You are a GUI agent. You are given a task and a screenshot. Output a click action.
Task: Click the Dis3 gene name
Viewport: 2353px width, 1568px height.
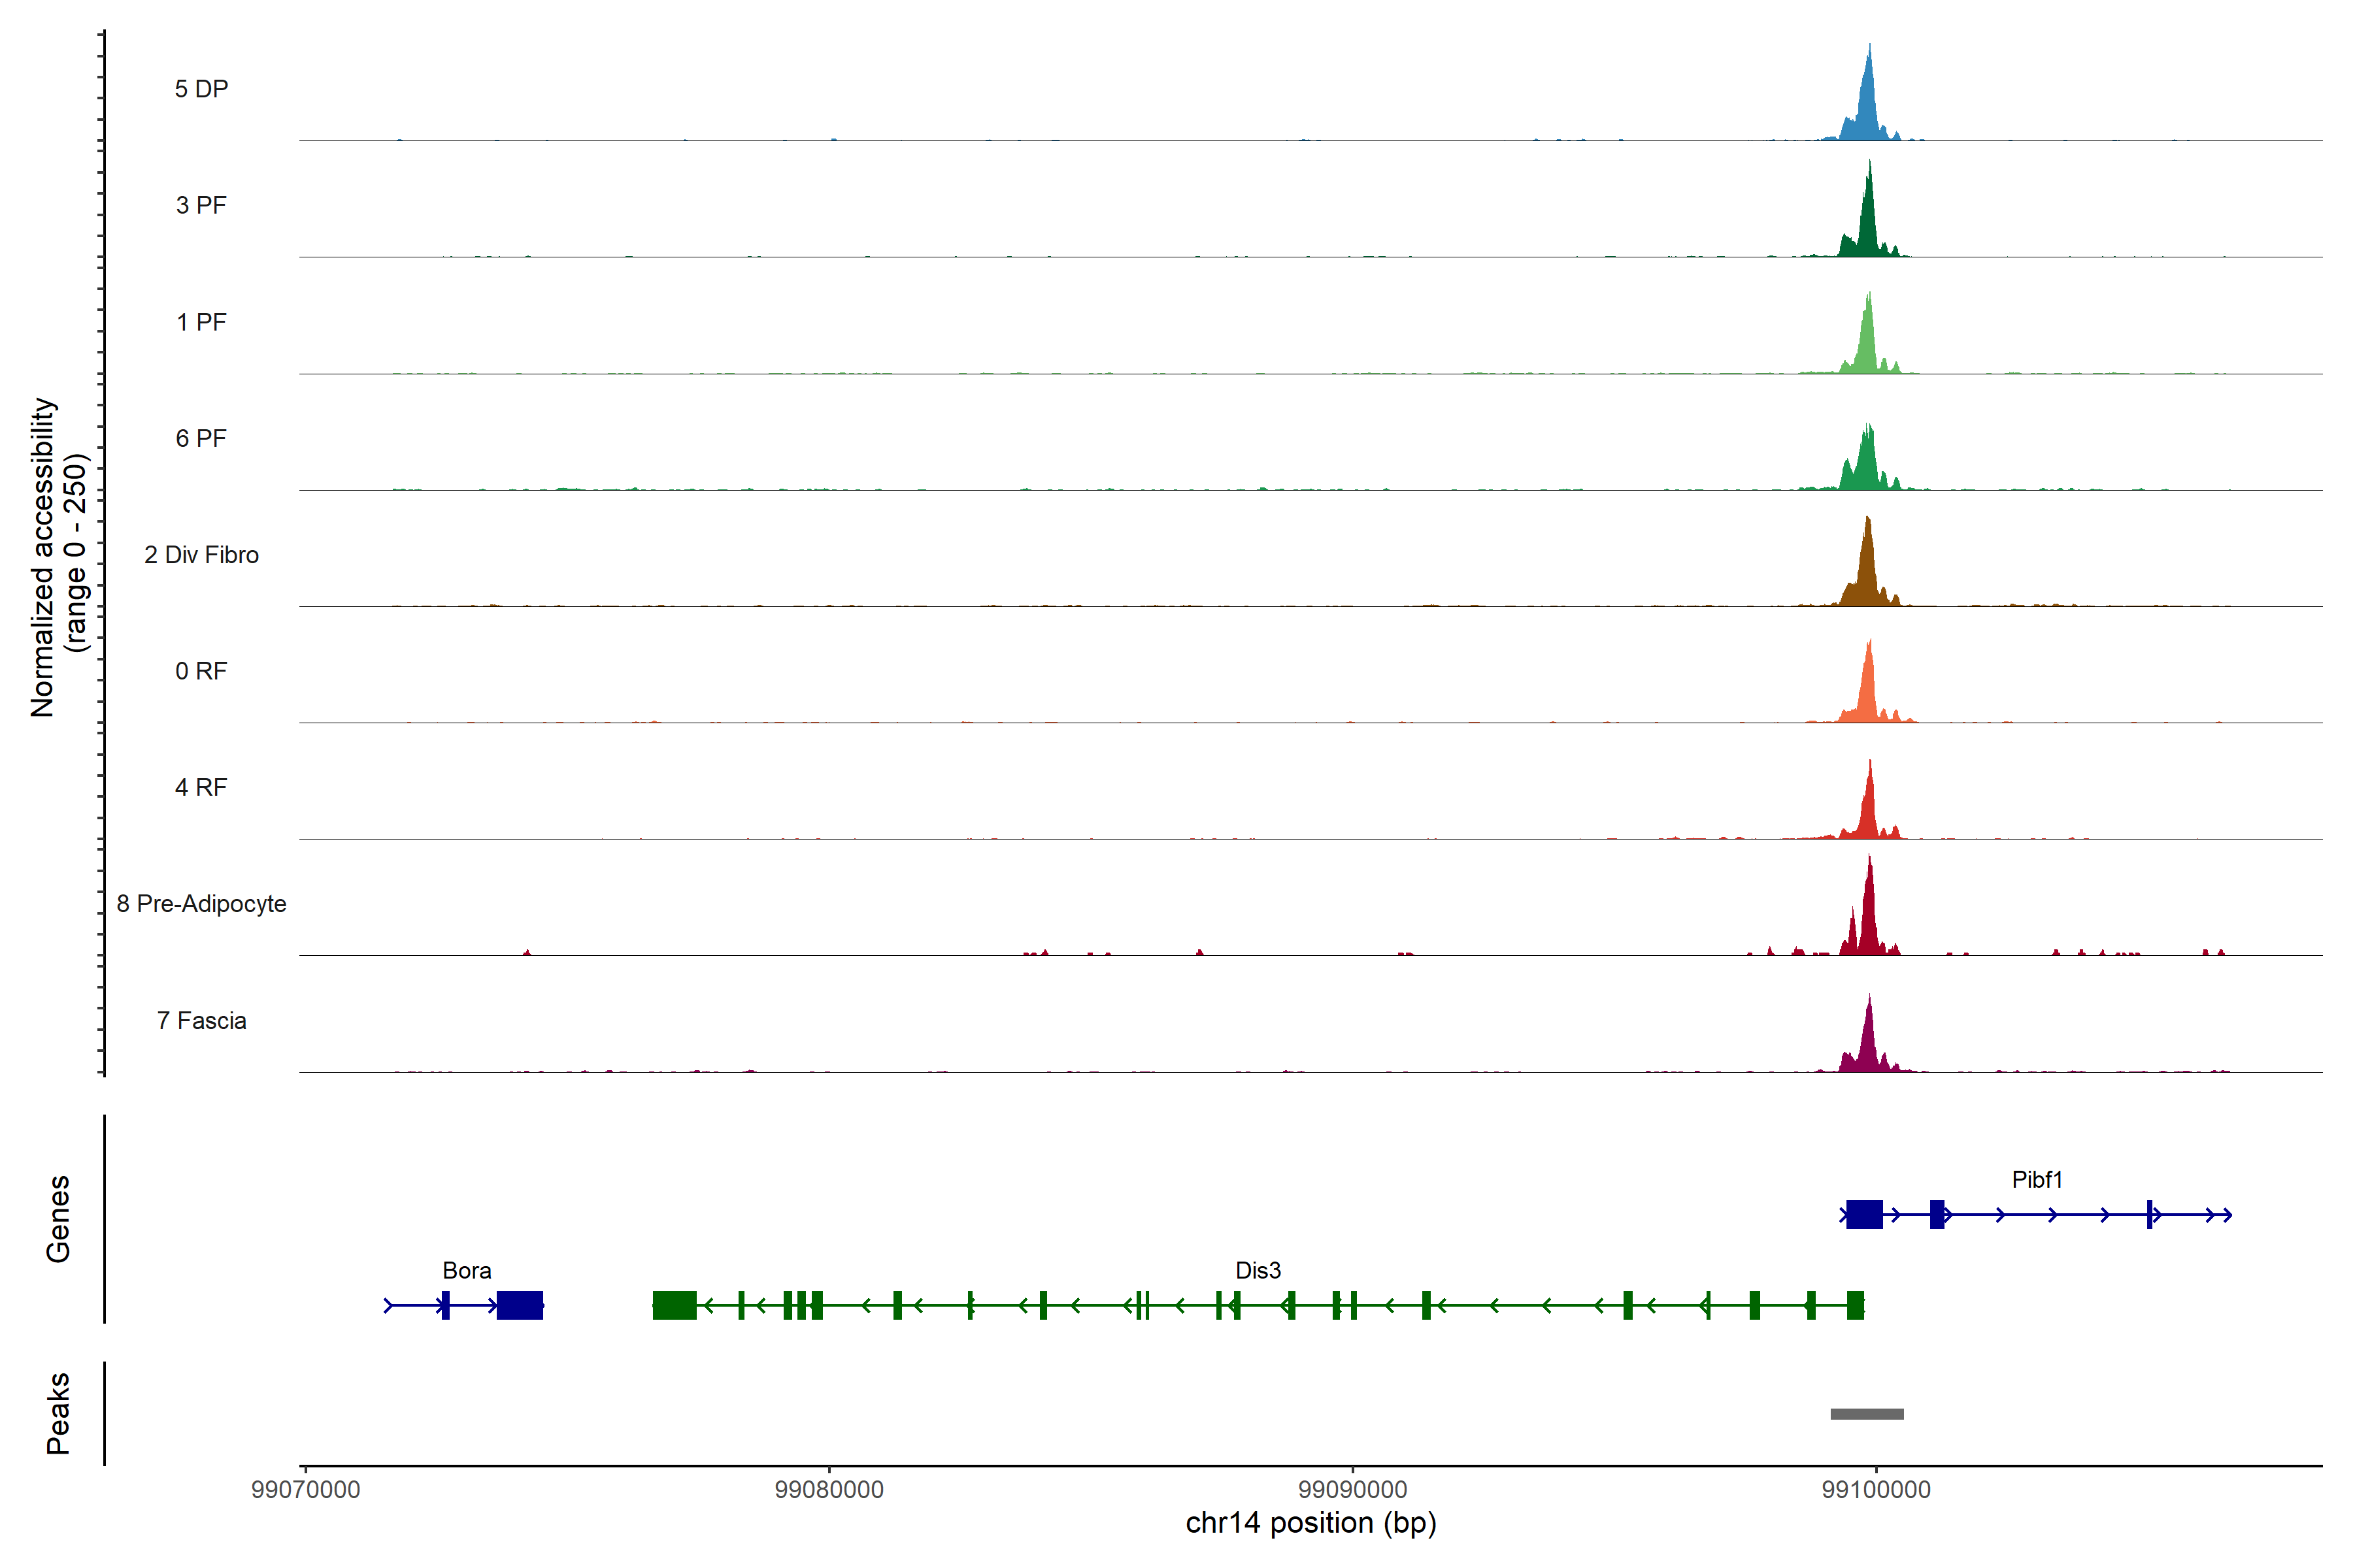tap(1258, 1270)
